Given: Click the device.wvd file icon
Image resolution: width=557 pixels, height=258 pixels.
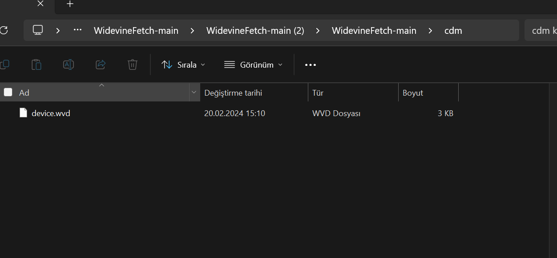Looking at the screenshot, I should tap(24, 113).
